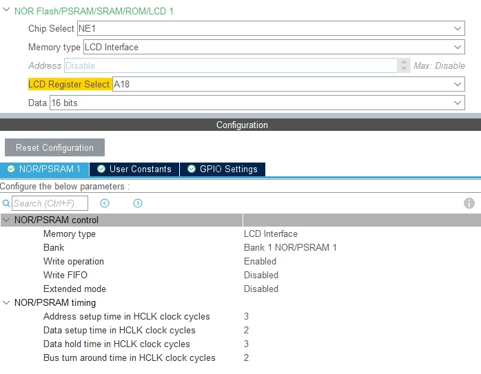This screenshot has width=481, height=374.
Task: Click Extended mode Disabled value
Action: click(261, 289)
